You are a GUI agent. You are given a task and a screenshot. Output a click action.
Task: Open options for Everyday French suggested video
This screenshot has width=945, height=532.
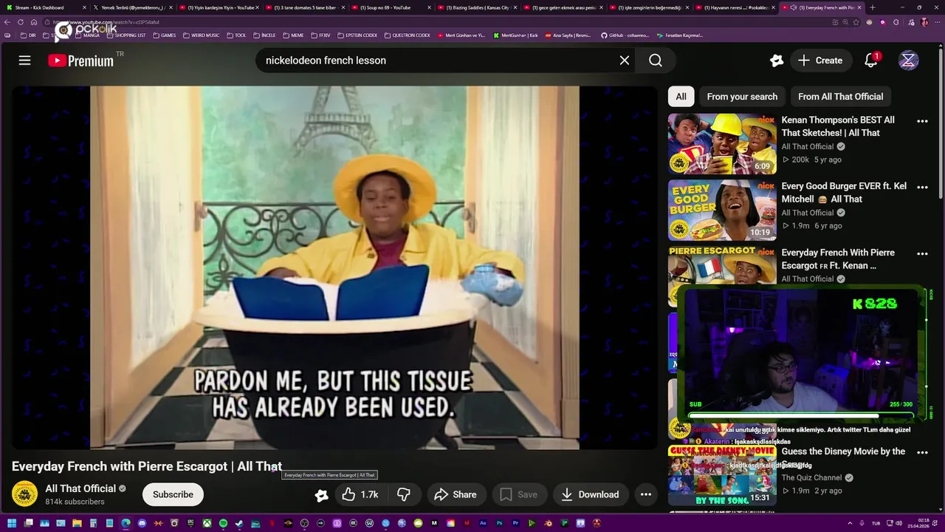tap(922, 254)
